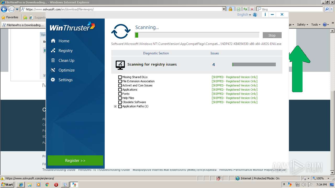Click the Settings gear icon in the sidebar
Screen dimensions: 335x188
click(x=53, y=80)
